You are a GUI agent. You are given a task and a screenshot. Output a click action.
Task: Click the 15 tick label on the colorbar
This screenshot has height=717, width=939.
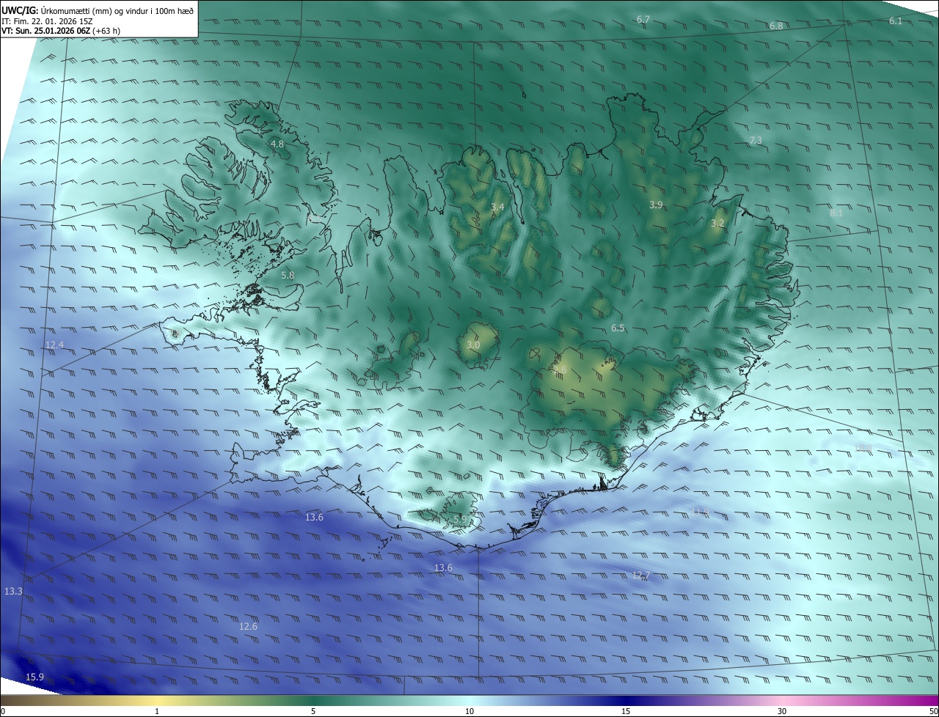click(626, 711)
